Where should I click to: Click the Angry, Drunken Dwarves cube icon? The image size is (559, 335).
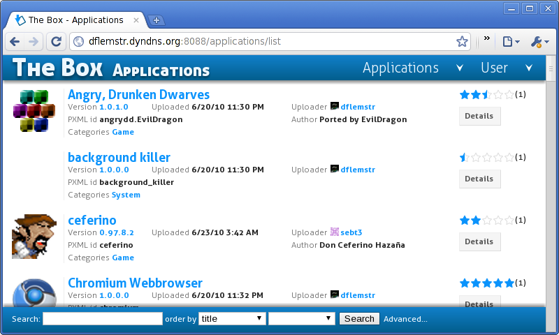pos(34,111)
